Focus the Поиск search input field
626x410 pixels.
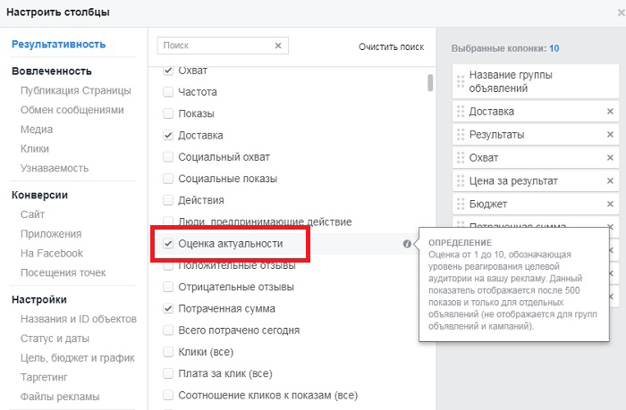tap(223, 46)
